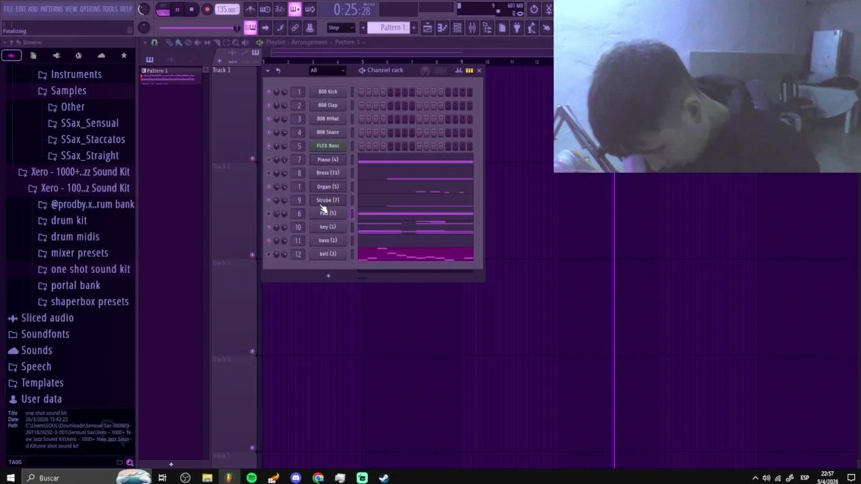Viewport: 861px width, 484px height.
Task: Open the plugin picker plug icon
Action: tap(517, 28)
